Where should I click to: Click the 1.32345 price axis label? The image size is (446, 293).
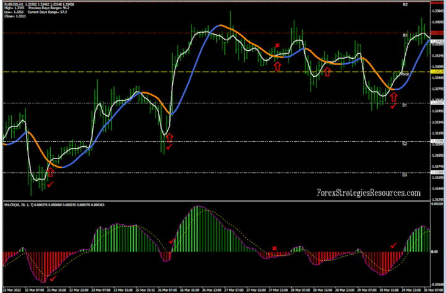pyautogui.click(x=437, y=122)
